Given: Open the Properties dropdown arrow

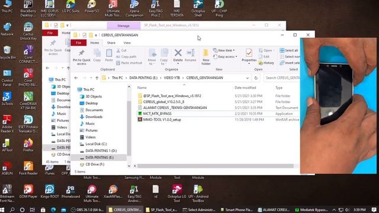Looking at the screenshot, I should point(249,64).
